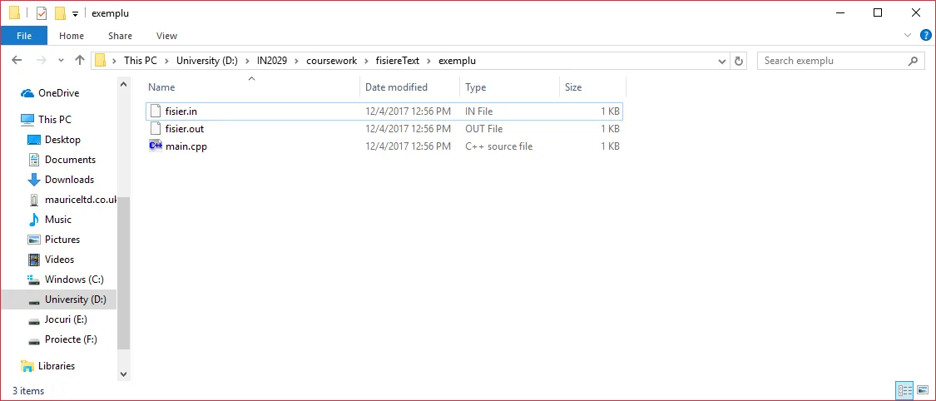Expand the ribbon with chevron arrow
The height and width of the screenshot is (401, 936).
(909, 36)
